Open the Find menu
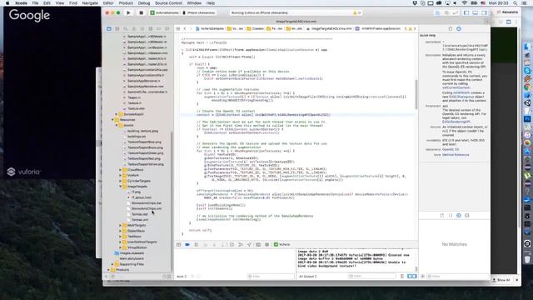 [73, 3]
